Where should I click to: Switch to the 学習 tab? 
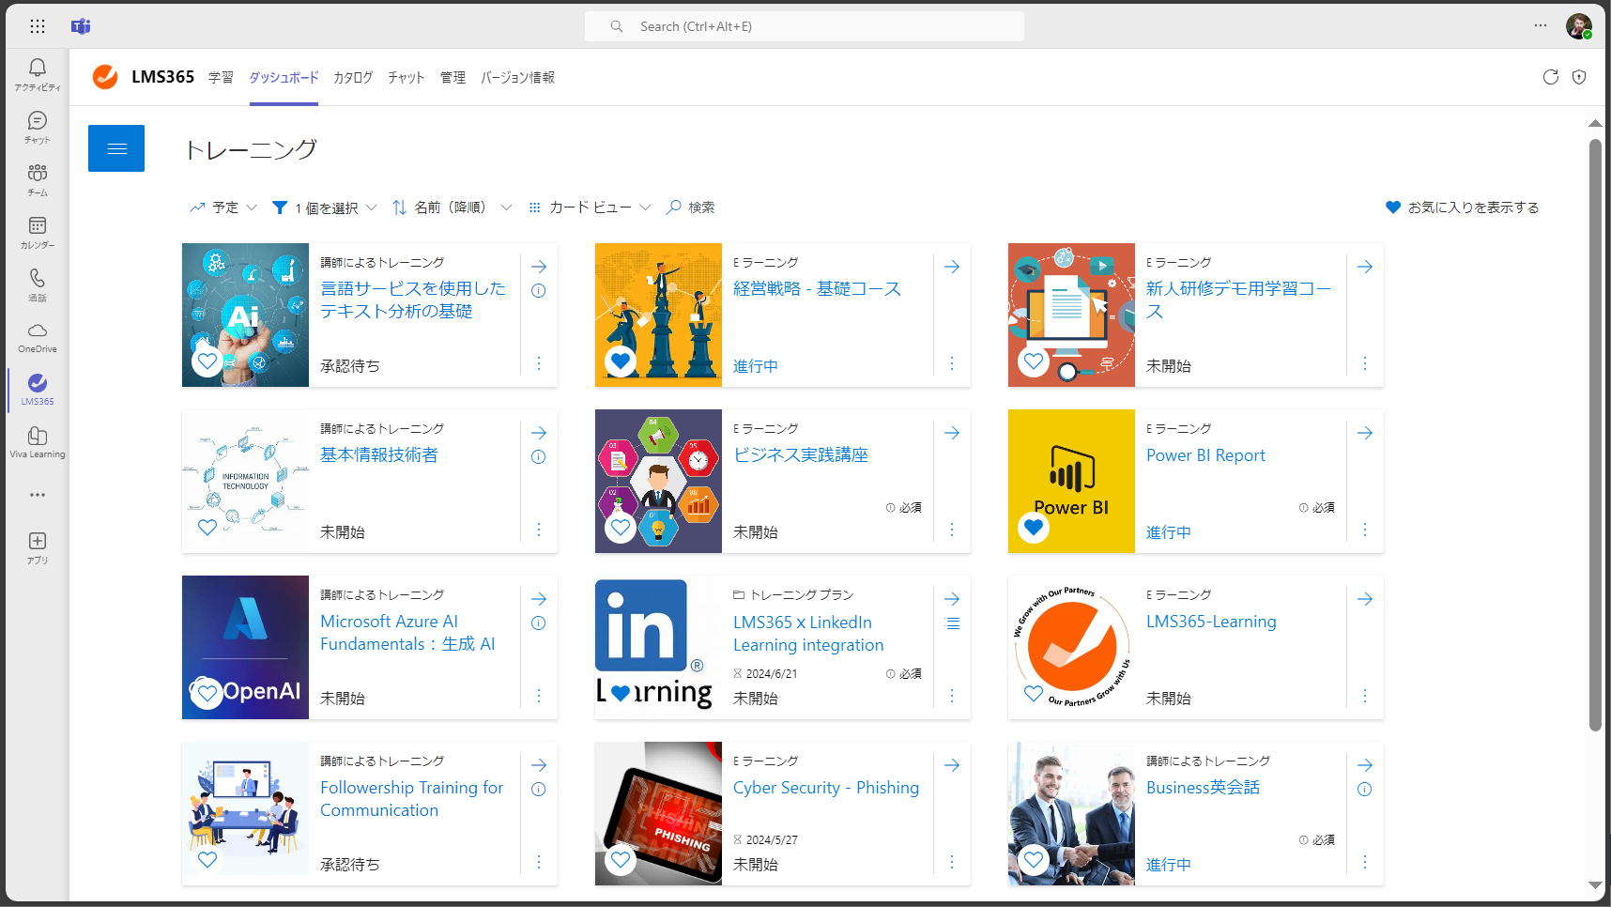[x=221, y=78]
